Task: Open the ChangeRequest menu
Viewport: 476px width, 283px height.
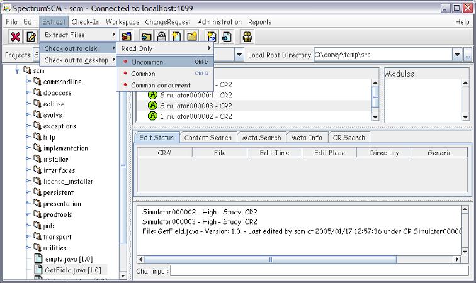Action: pyautogui.click(x=168, y=22)
